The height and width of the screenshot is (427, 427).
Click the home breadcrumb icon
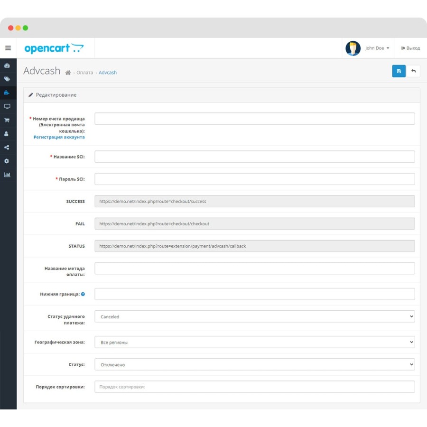[68, 73]
